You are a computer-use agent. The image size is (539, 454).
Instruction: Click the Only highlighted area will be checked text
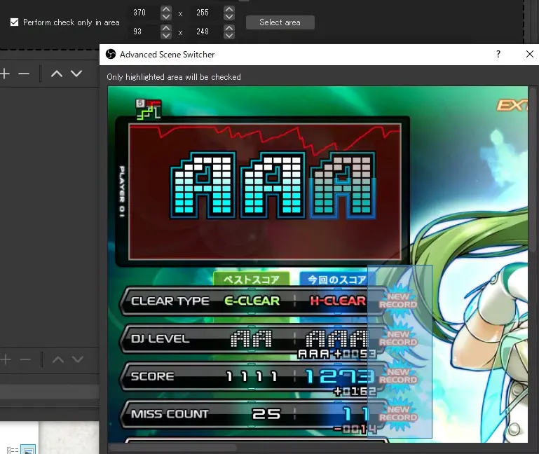174,77
